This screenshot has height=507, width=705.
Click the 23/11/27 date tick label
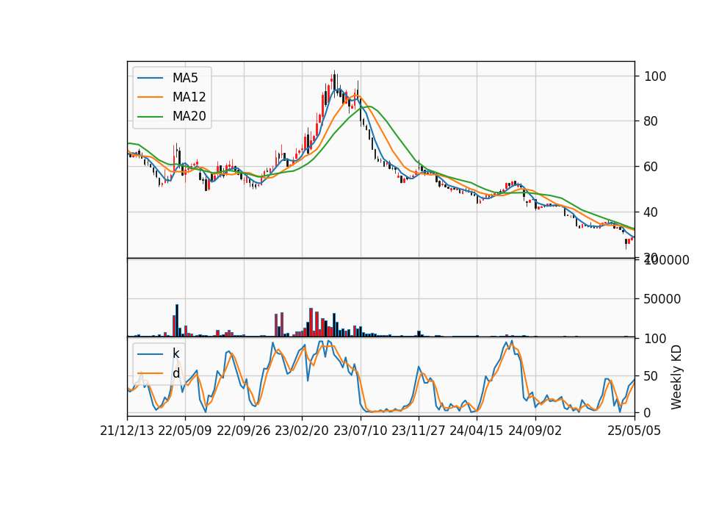418,431
